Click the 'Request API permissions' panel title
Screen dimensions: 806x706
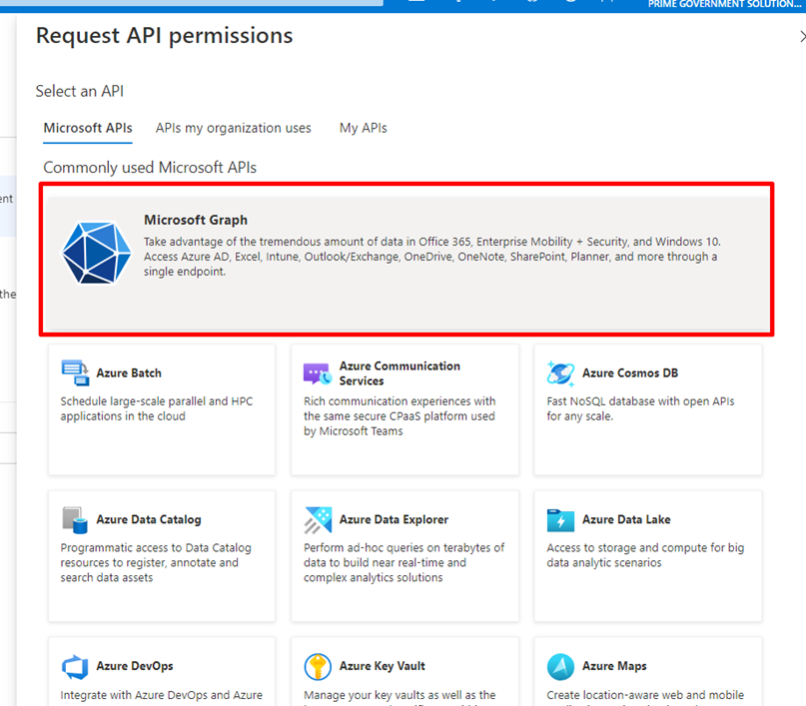pos(165,36)
